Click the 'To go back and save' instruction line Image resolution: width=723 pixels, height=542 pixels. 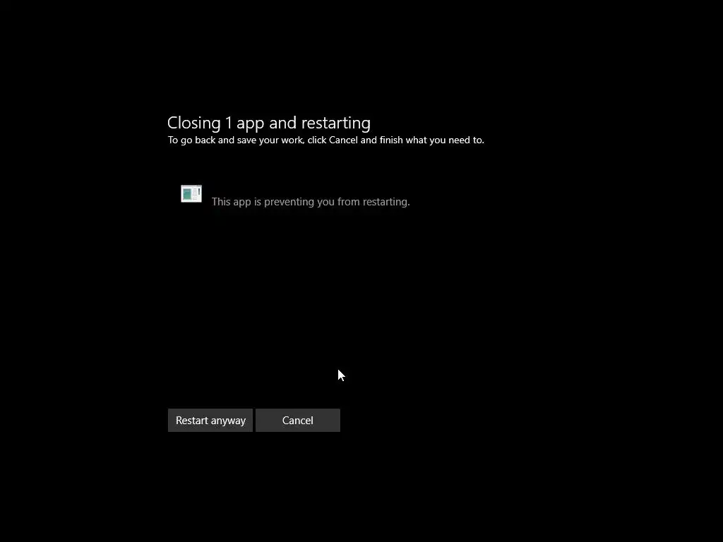326,140
